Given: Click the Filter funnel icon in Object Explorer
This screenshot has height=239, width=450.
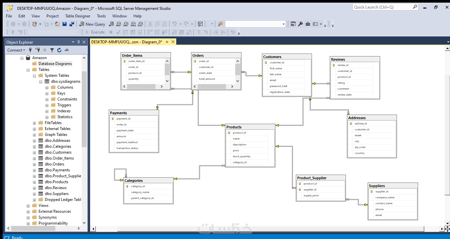Looking at the screenshot, I should coord(52,50).
